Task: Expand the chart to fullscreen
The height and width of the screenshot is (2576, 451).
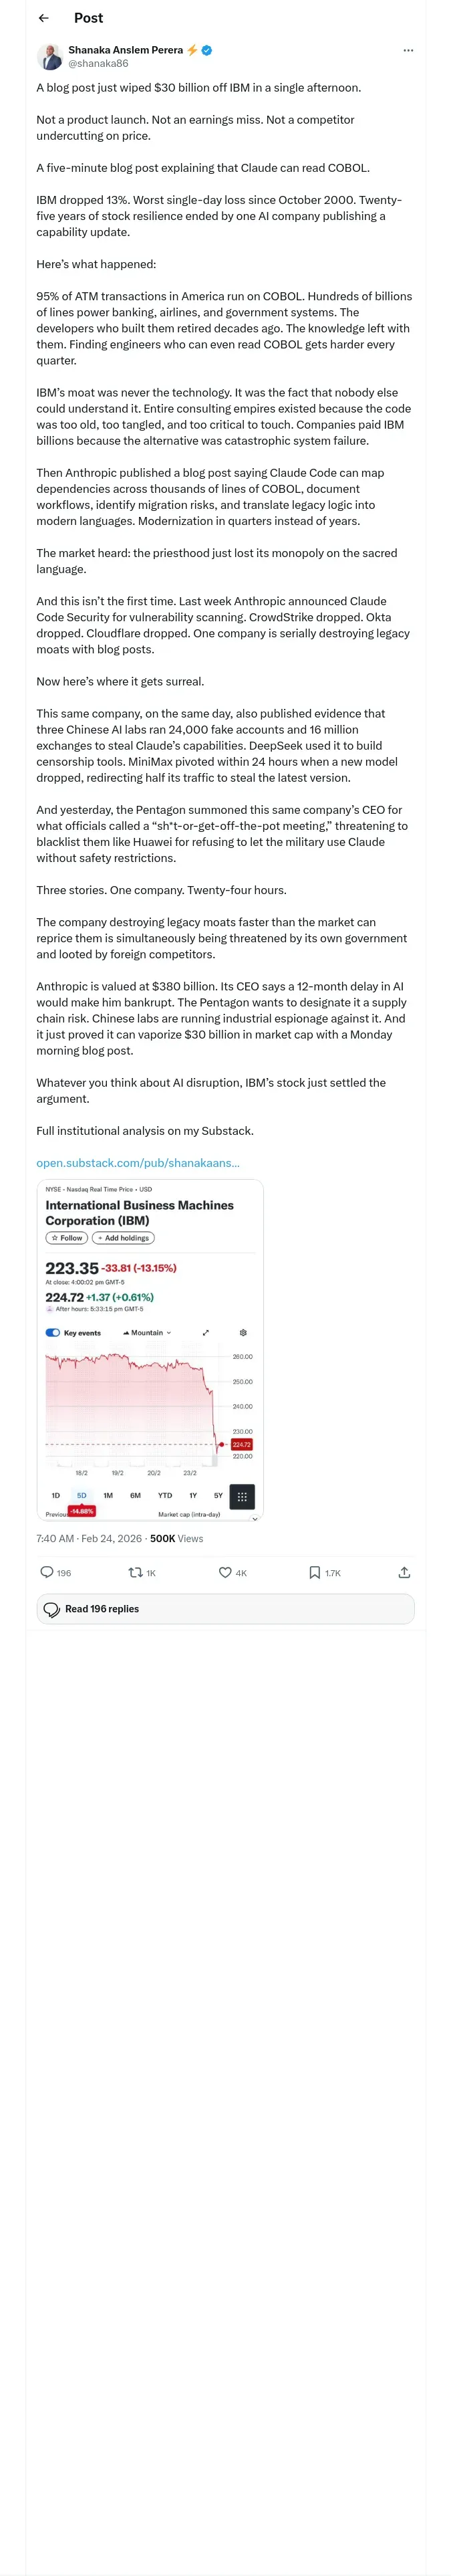Action: (x=206, y=1333)
